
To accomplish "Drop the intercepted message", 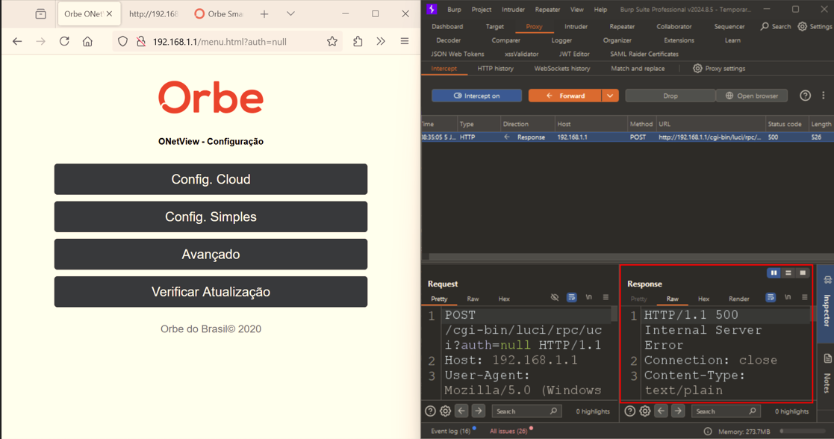I will point(670,96).
